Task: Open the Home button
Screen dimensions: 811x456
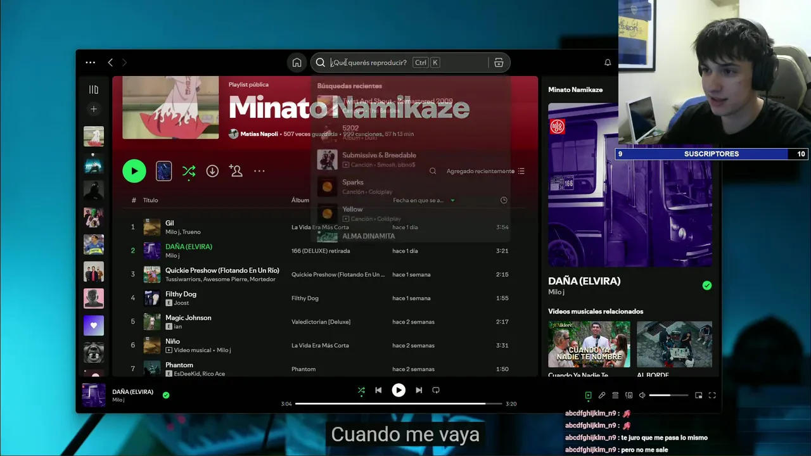Action: pyautogui.click(x=297, y=63)
